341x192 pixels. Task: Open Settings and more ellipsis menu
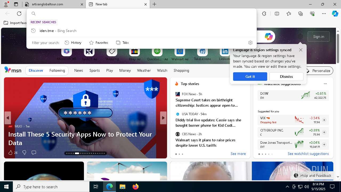coord(324,14)
